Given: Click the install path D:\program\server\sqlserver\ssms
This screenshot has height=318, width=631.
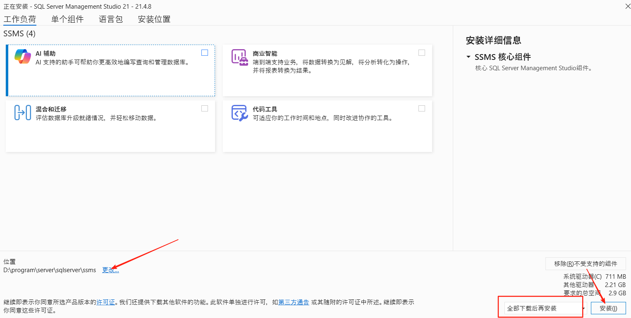Looking at the screenshot, I should [x=50, y=270].
